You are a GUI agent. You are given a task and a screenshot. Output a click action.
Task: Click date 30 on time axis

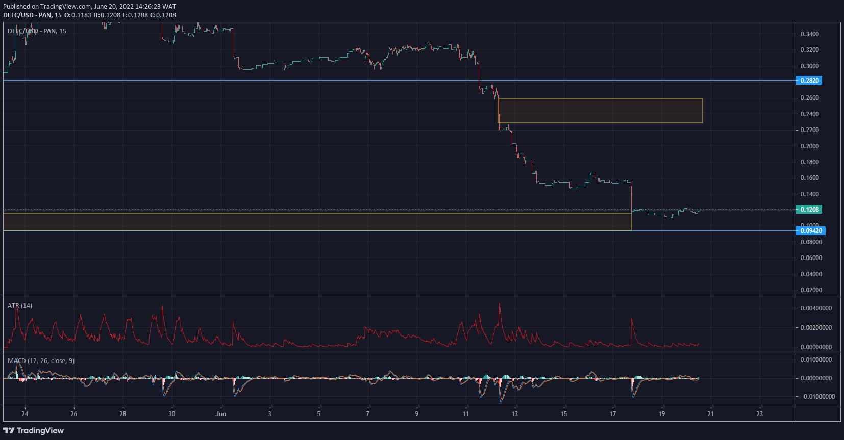coord(172,414)
